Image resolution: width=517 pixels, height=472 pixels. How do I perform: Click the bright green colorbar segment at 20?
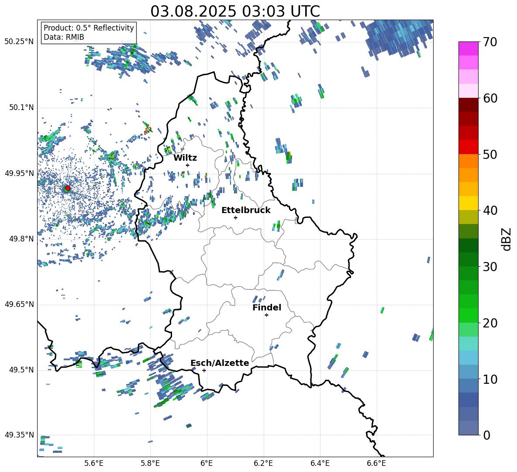(x=468, y=315)
